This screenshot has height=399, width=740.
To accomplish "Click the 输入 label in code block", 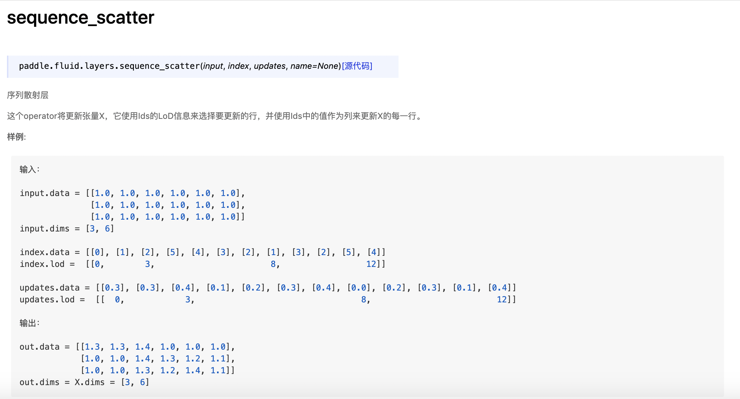I will click(x=29, y=170).
